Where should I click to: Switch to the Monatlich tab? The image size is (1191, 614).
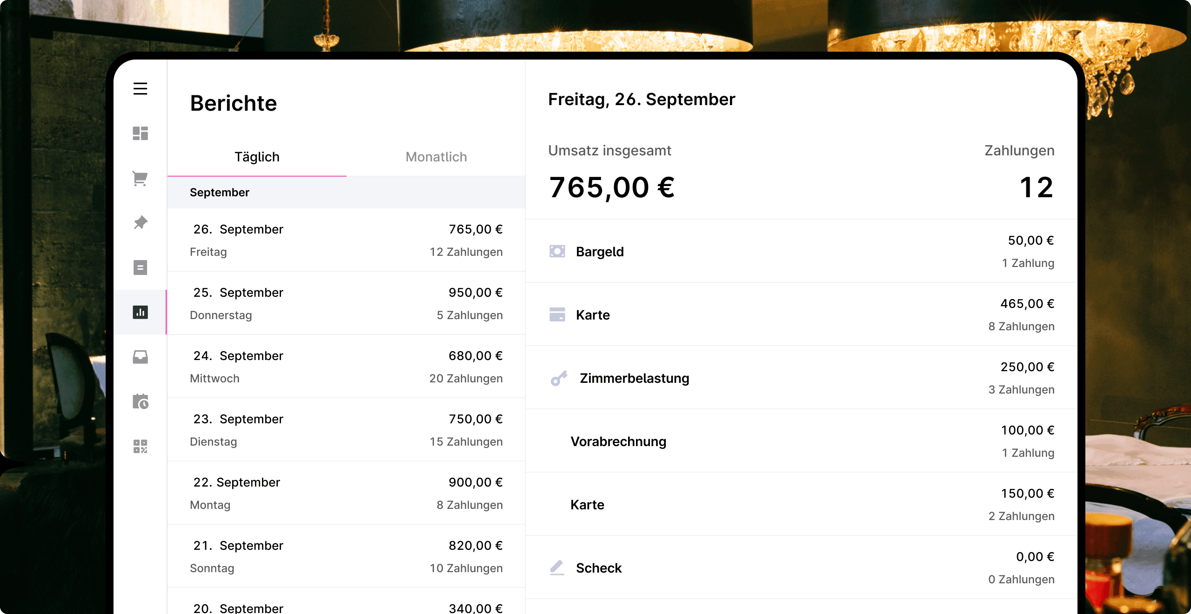[x=436, y=157]
